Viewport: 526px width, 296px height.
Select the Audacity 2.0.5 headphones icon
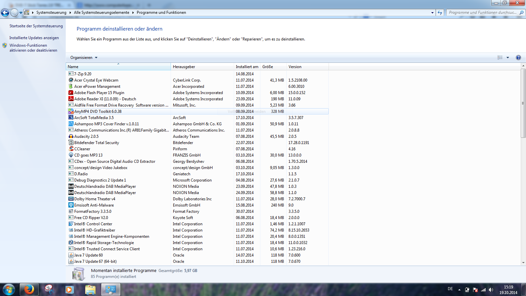(x=71, y=136)
